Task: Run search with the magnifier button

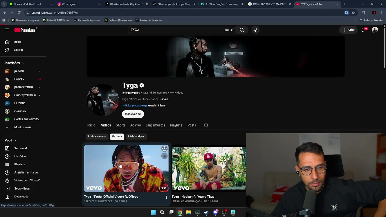Action: point(242,30)
